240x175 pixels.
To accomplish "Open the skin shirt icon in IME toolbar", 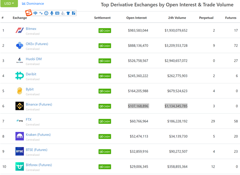I will (68, 13).
